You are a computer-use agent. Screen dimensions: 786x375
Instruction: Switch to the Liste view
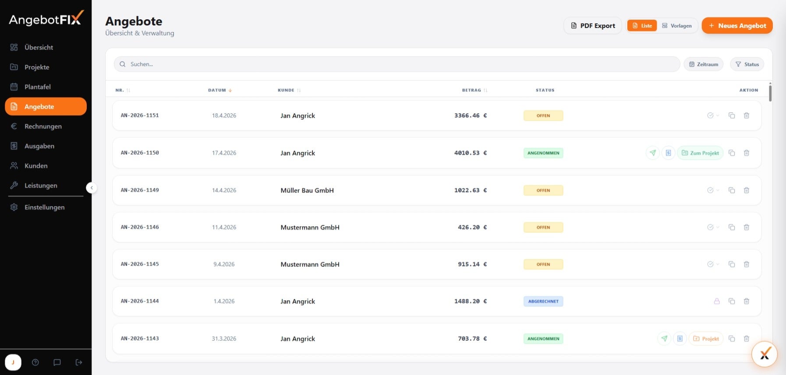(x=642, y=25)
